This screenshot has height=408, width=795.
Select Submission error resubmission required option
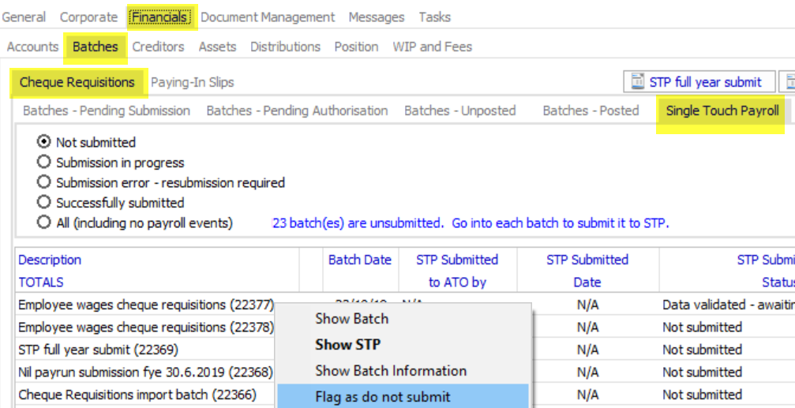[x=44, y=183]
